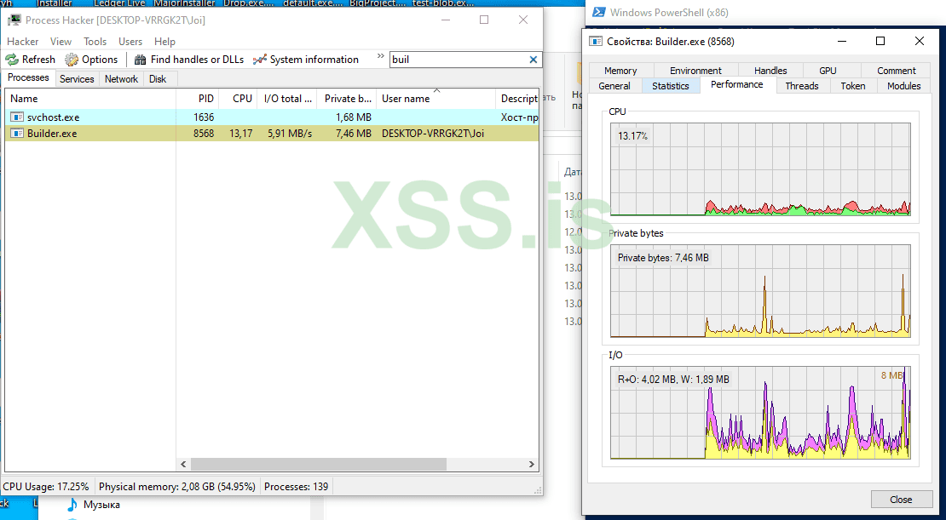Open the Comment tab in properties
This screenshot has width=946, height=520.
[896, 71]
